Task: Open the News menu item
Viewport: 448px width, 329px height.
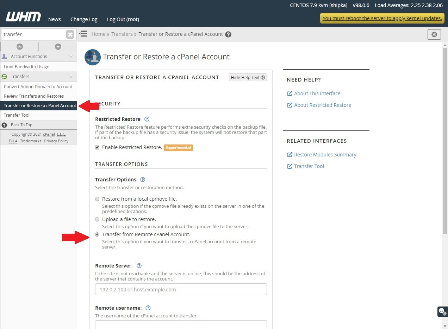Action: coord(54,19)
